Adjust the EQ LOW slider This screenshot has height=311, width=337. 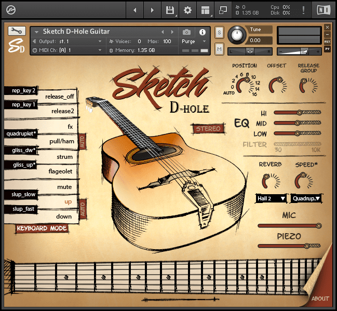[x=298, y=133]
